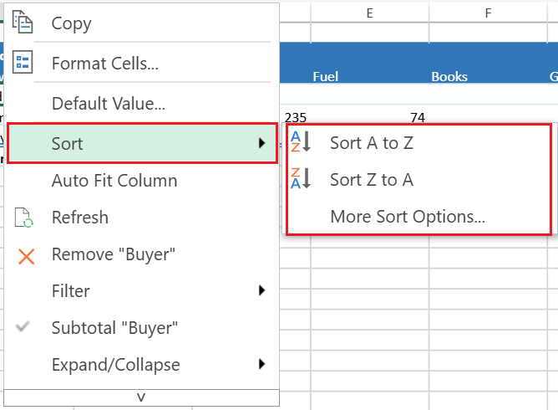
Task: Expand the Filter submenu arrow
Action: pyautogui.click(x=262, y=290)
